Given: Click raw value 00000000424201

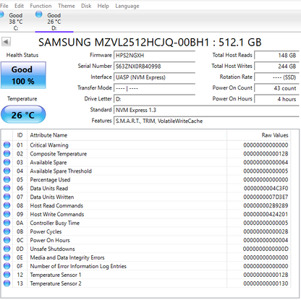Looking at the screenshot, I should click(x=266, y=214).
